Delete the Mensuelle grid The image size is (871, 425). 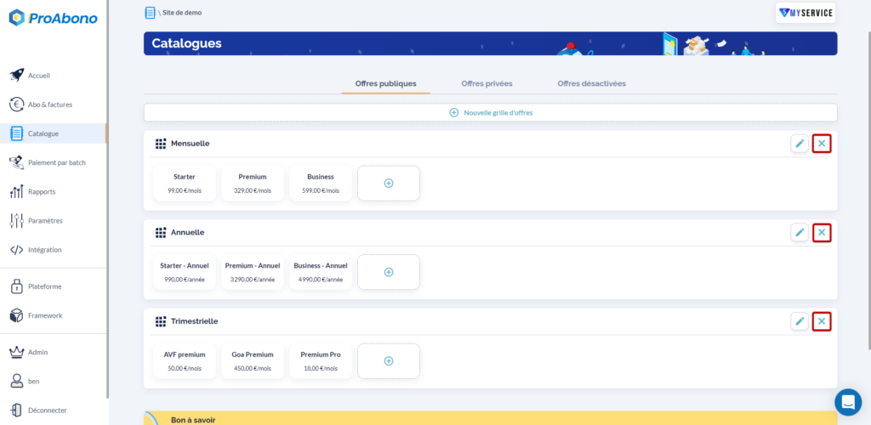(822, 144)
